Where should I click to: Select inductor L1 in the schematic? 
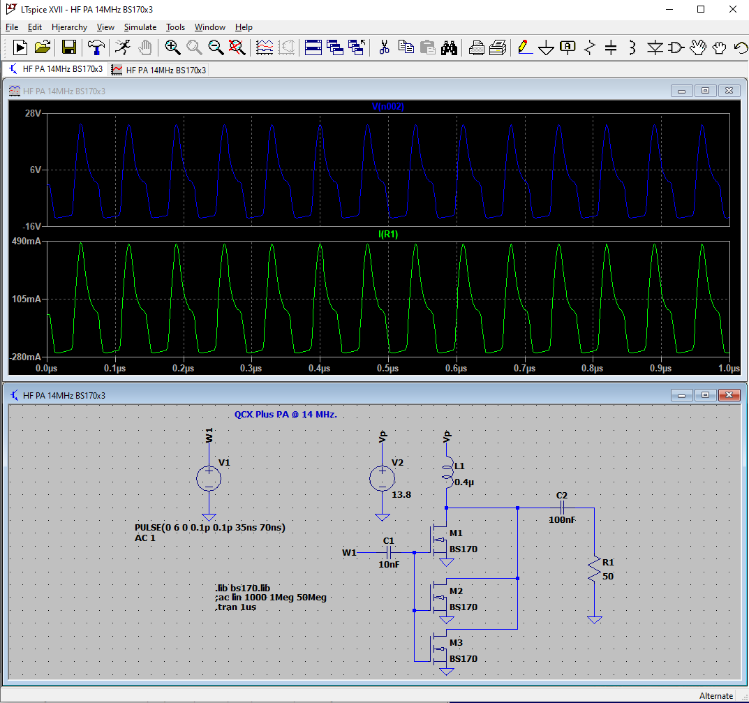[448, 472]
